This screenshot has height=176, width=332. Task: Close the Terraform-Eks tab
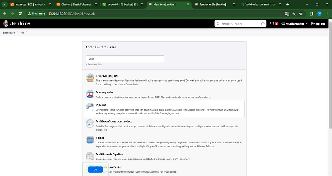pos(234,5)
